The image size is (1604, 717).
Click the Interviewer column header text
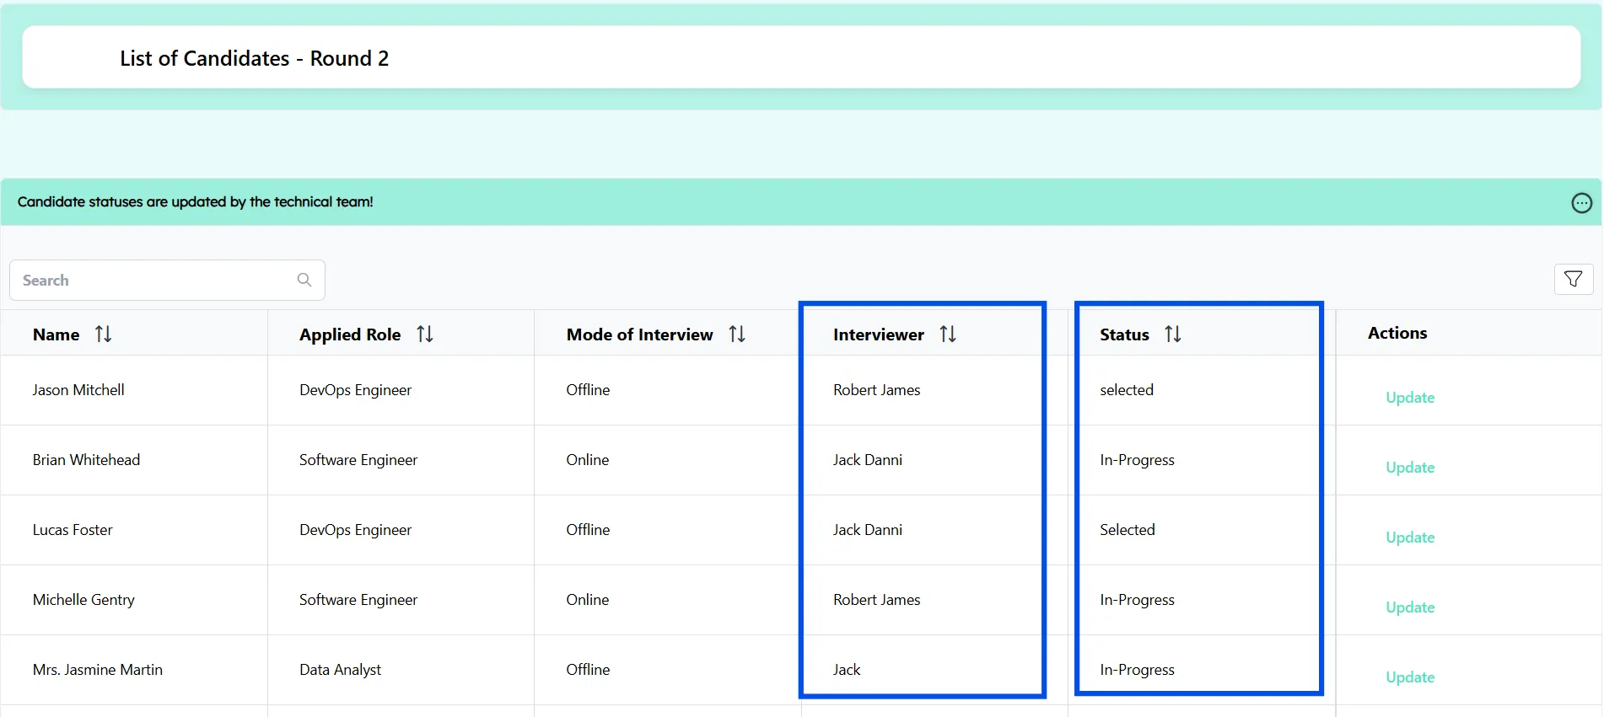pos(878,334)
